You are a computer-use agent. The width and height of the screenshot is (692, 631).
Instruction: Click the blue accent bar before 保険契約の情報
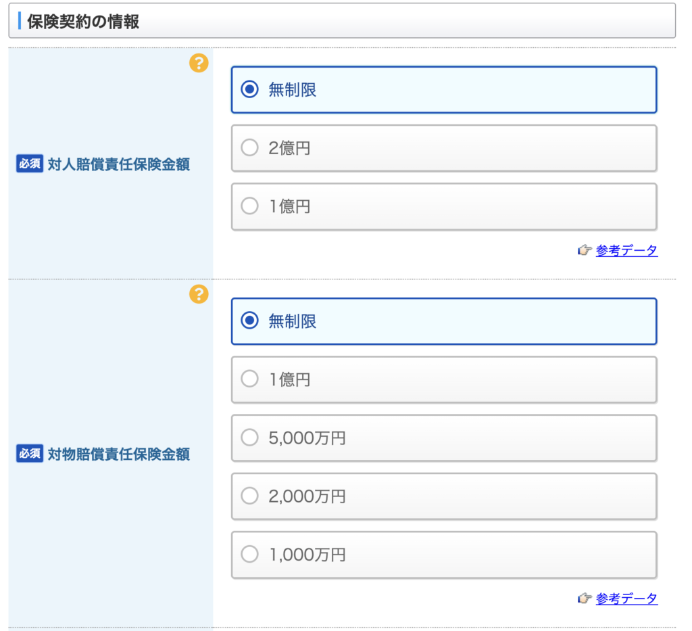tap(20, 21)
